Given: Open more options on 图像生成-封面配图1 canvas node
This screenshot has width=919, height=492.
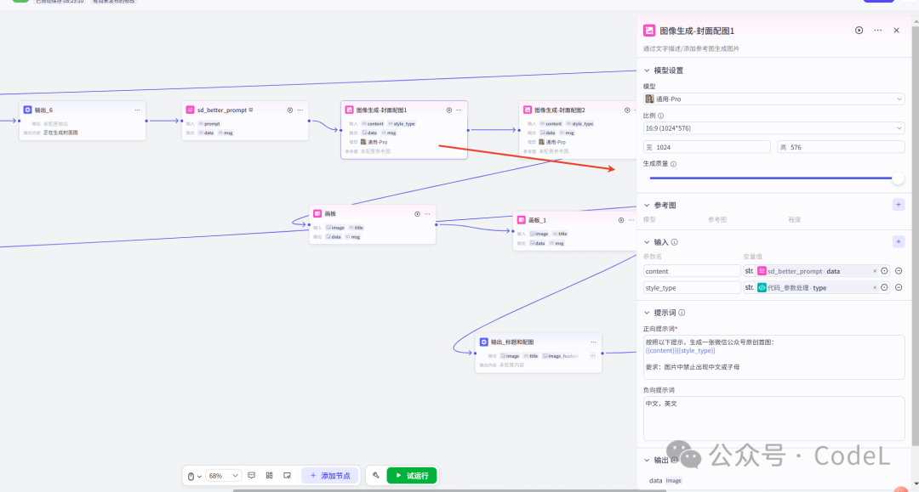Looking at the screenshot, I should click(459, 110).
